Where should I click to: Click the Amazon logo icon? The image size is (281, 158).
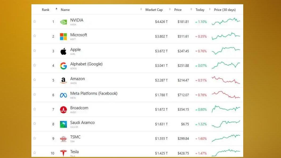coord(63,80)
